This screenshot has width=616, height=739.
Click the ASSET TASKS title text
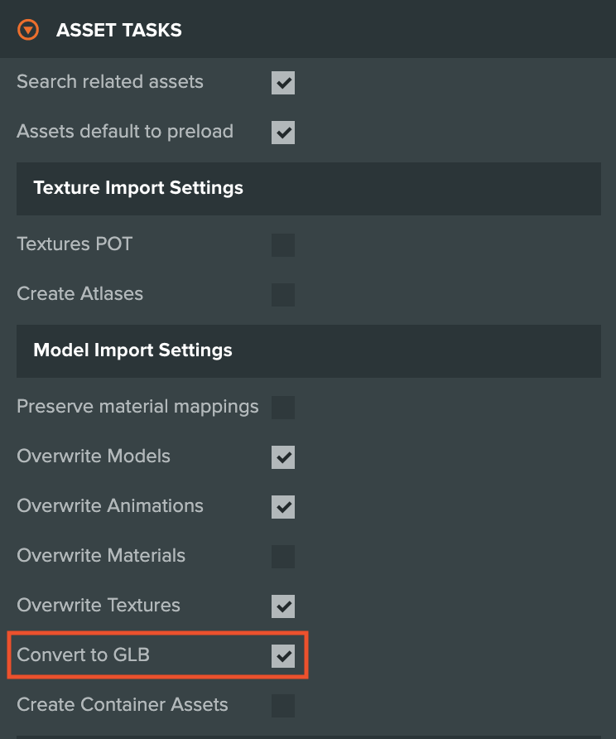click(118, 30)
